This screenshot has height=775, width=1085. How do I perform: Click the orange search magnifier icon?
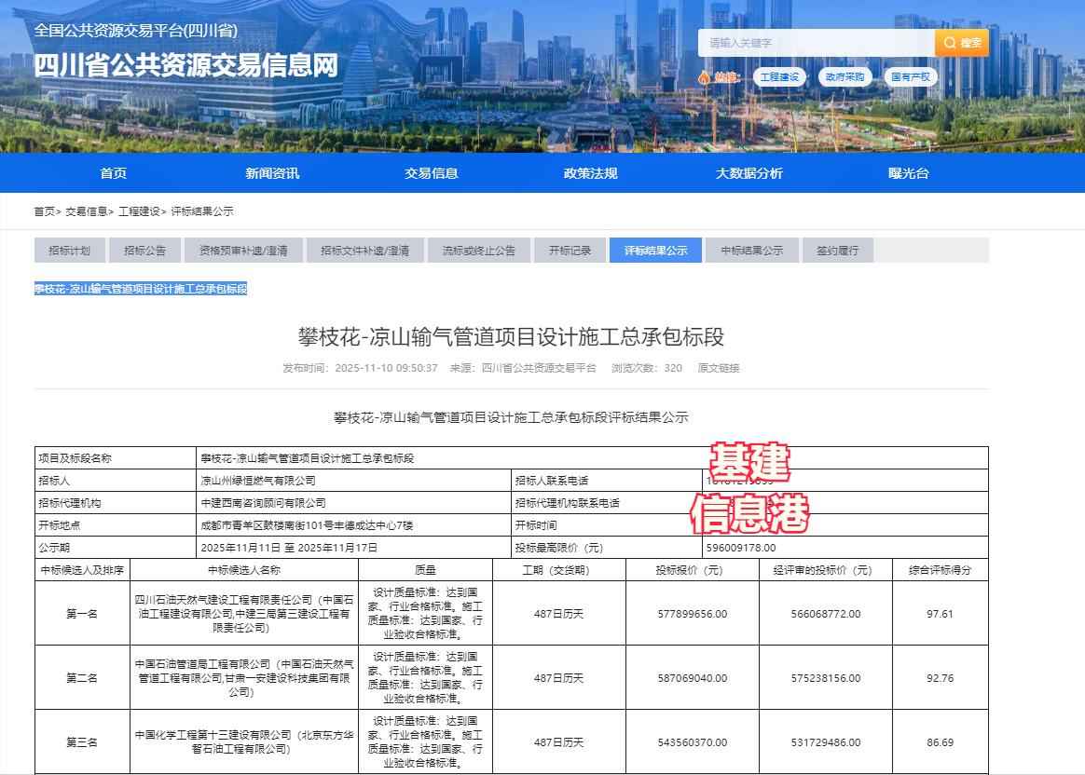(x=950, y=42)
